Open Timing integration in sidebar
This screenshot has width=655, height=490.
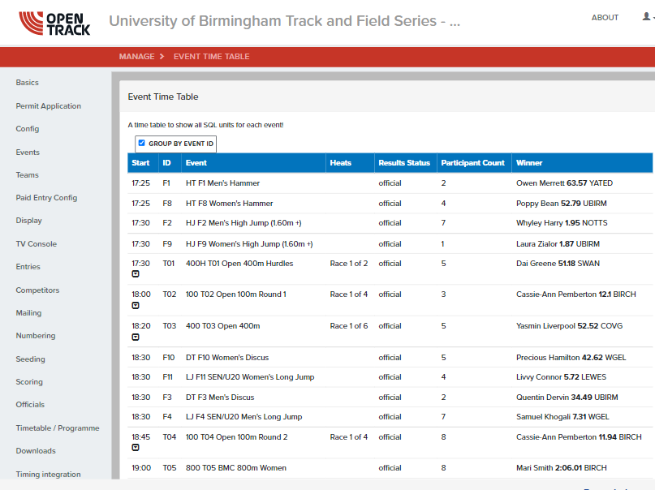(x=49, y=474)
